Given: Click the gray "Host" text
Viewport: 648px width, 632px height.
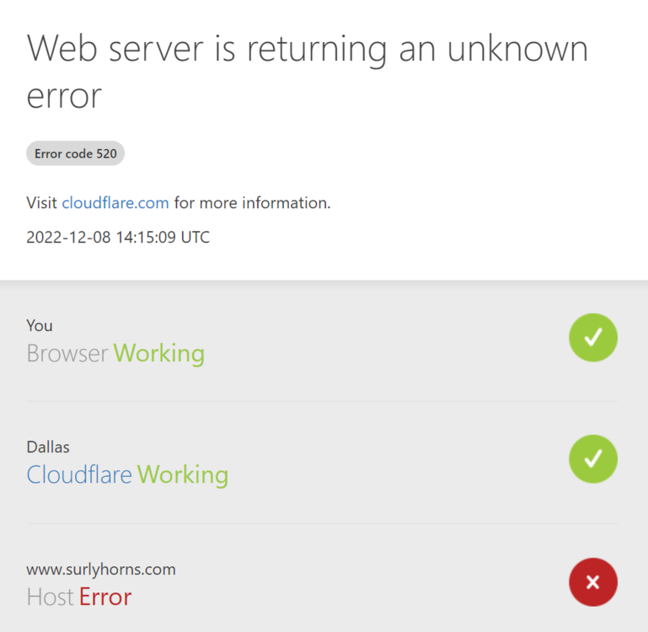Looking at the screenshot, I should [50, 597].
